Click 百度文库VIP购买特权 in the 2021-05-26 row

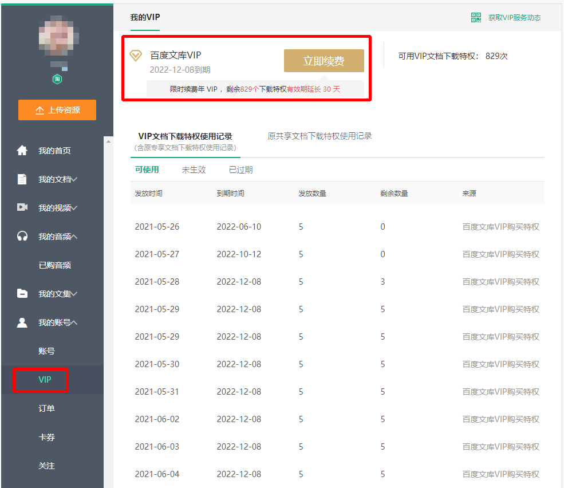coord(500,227)
